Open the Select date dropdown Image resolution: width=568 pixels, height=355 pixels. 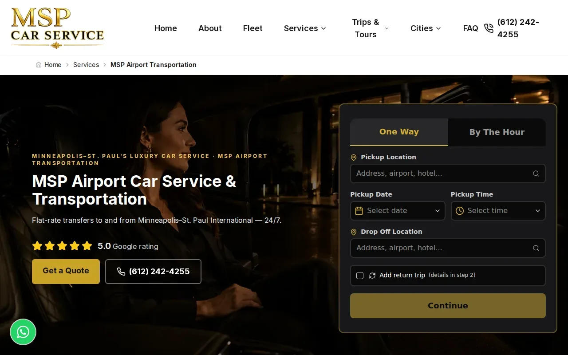[x=398, y=211]
